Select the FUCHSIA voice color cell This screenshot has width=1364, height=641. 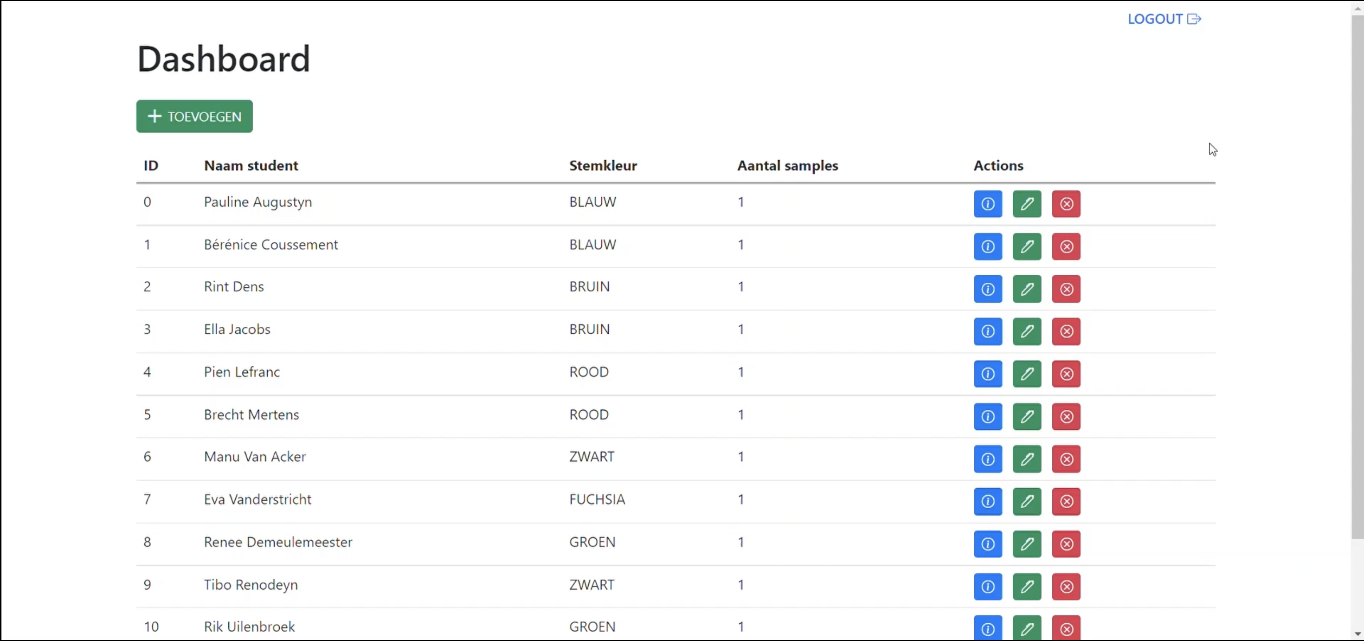pos(597,500)
